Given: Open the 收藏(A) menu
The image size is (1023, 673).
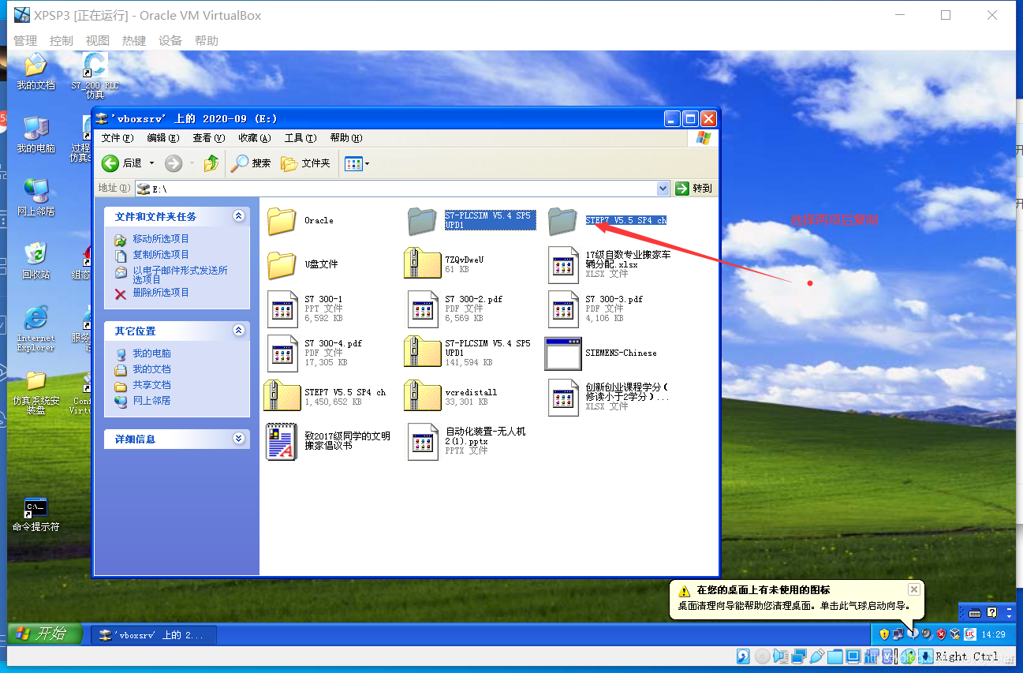Looking at the screenshot, I should tap(255, 138).
